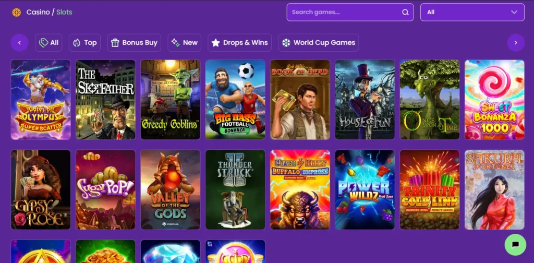
Task: Open the Gypsy Rose game tile
Action: (41, 190)
